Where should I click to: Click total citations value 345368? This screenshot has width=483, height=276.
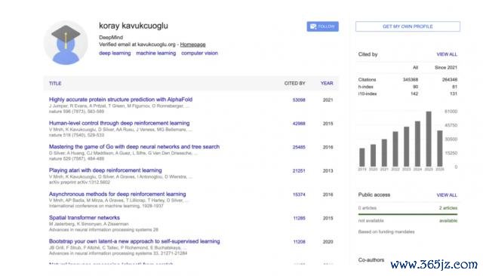click(411, 80)
